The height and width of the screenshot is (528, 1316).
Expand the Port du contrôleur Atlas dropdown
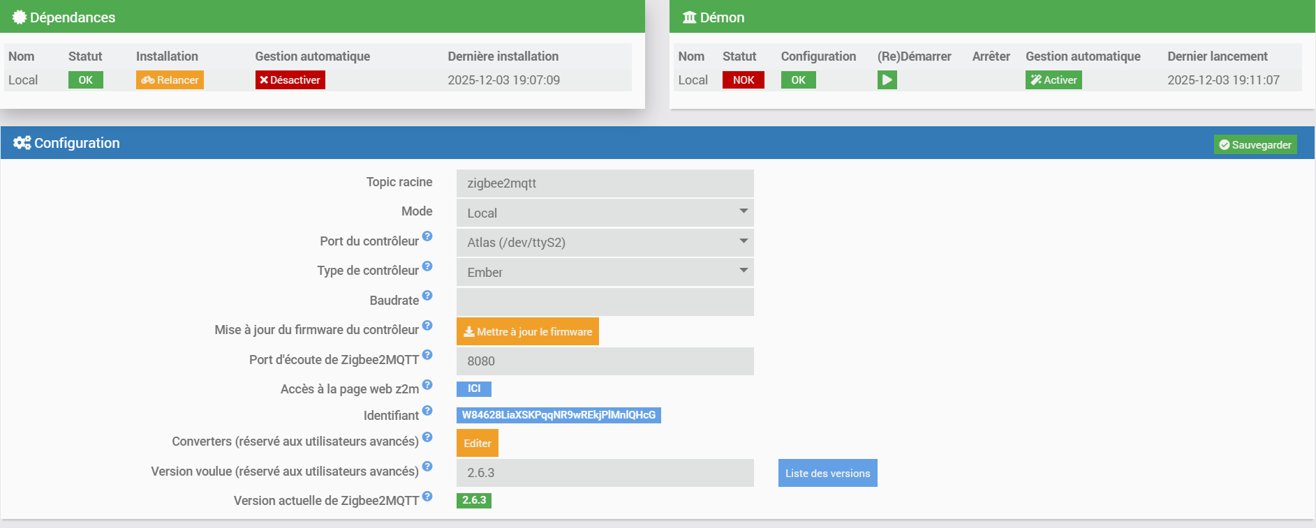(x=605, y=243)
